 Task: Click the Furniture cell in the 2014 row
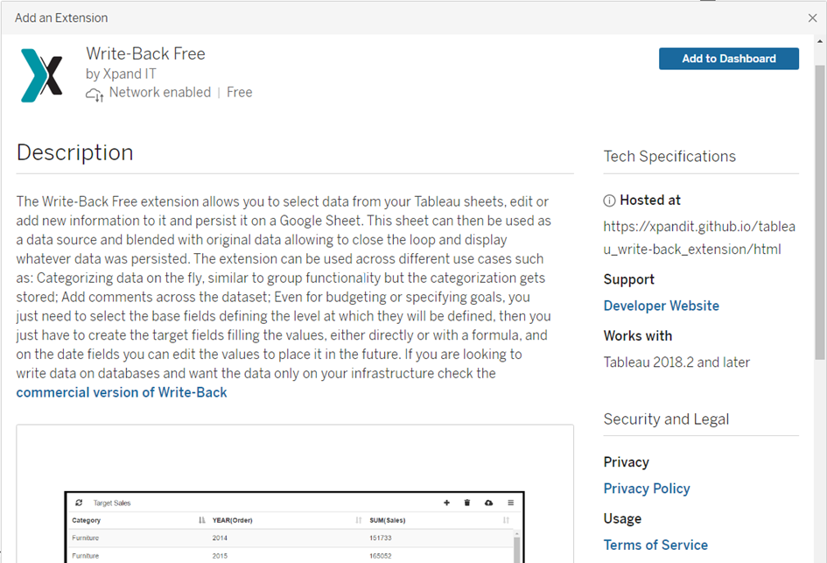86,538
